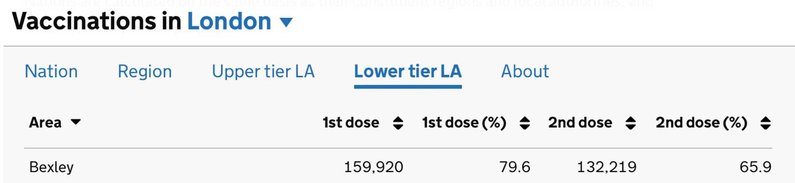Click the sort arrows beside 1st dose (%)
The width and height of the screenshot is (795, 183).
pyautogui.click(x=525, y=123)
